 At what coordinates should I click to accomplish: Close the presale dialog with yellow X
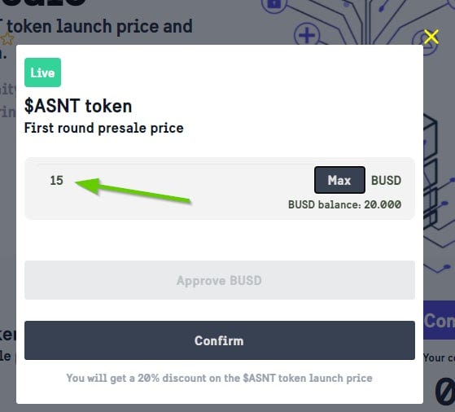click(431, 37)
